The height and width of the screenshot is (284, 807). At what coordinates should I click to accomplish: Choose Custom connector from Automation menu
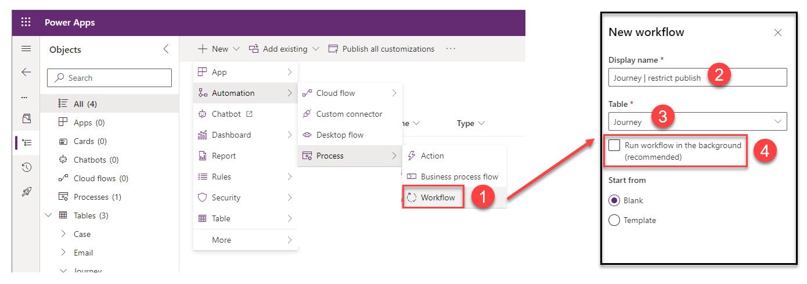pos(350,114)
